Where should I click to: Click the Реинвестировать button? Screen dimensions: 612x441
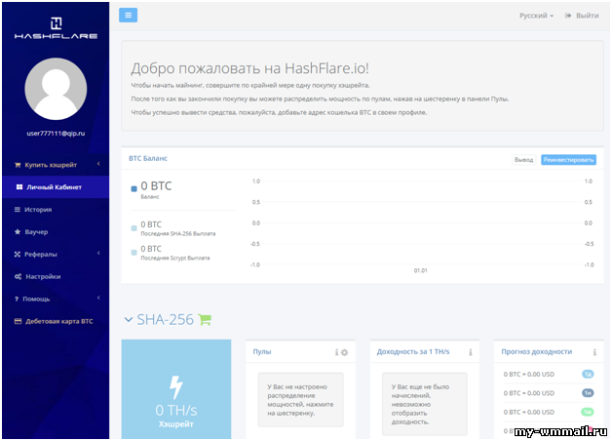[568, 160]
